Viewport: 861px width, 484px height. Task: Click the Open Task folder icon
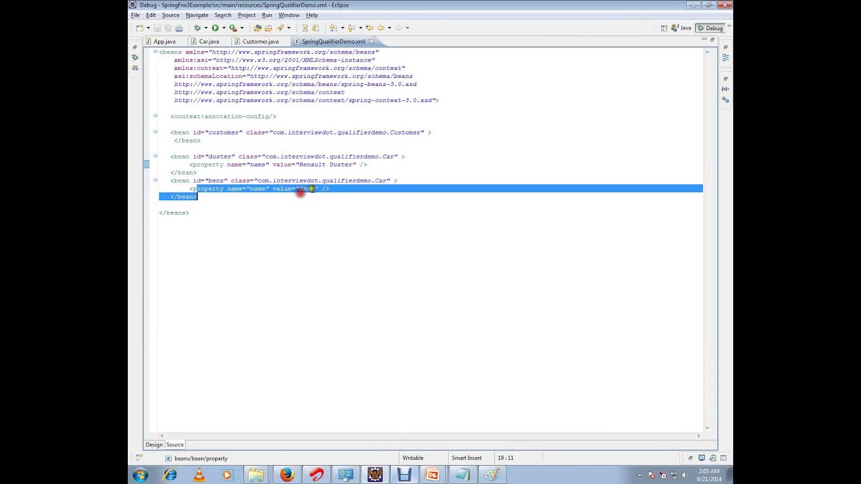268,28
